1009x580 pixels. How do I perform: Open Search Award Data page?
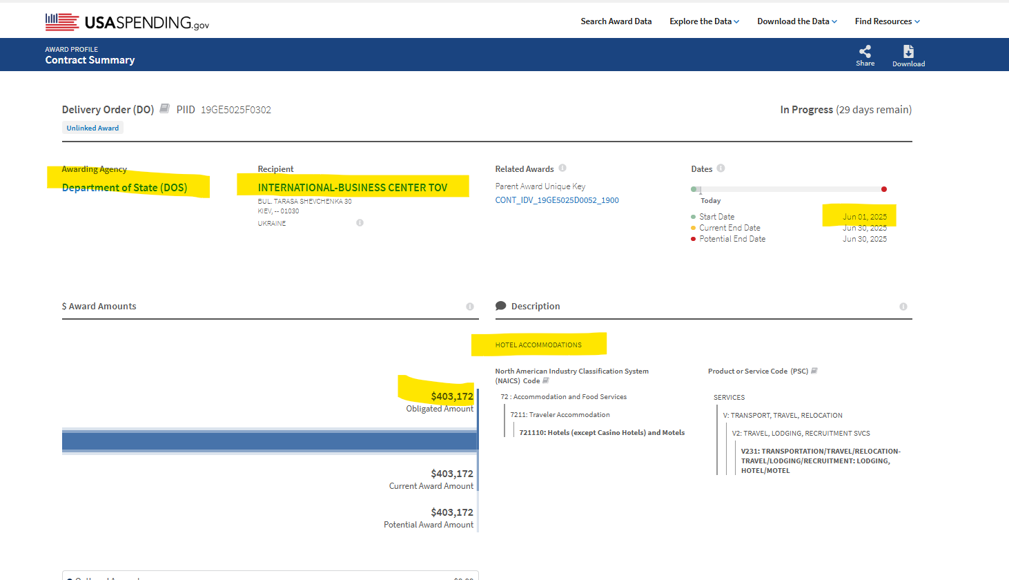coord(616,21)
